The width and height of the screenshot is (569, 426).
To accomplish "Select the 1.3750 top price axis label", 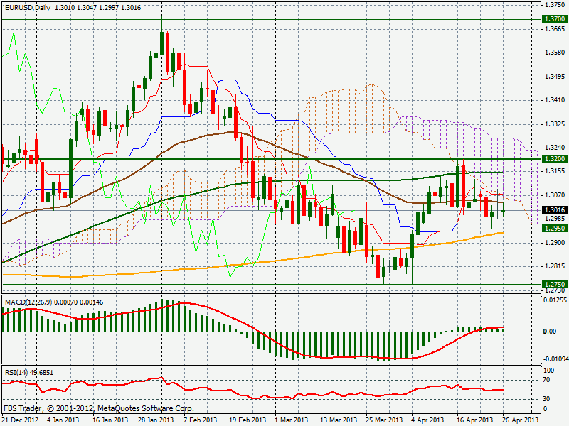I will 554,5.
